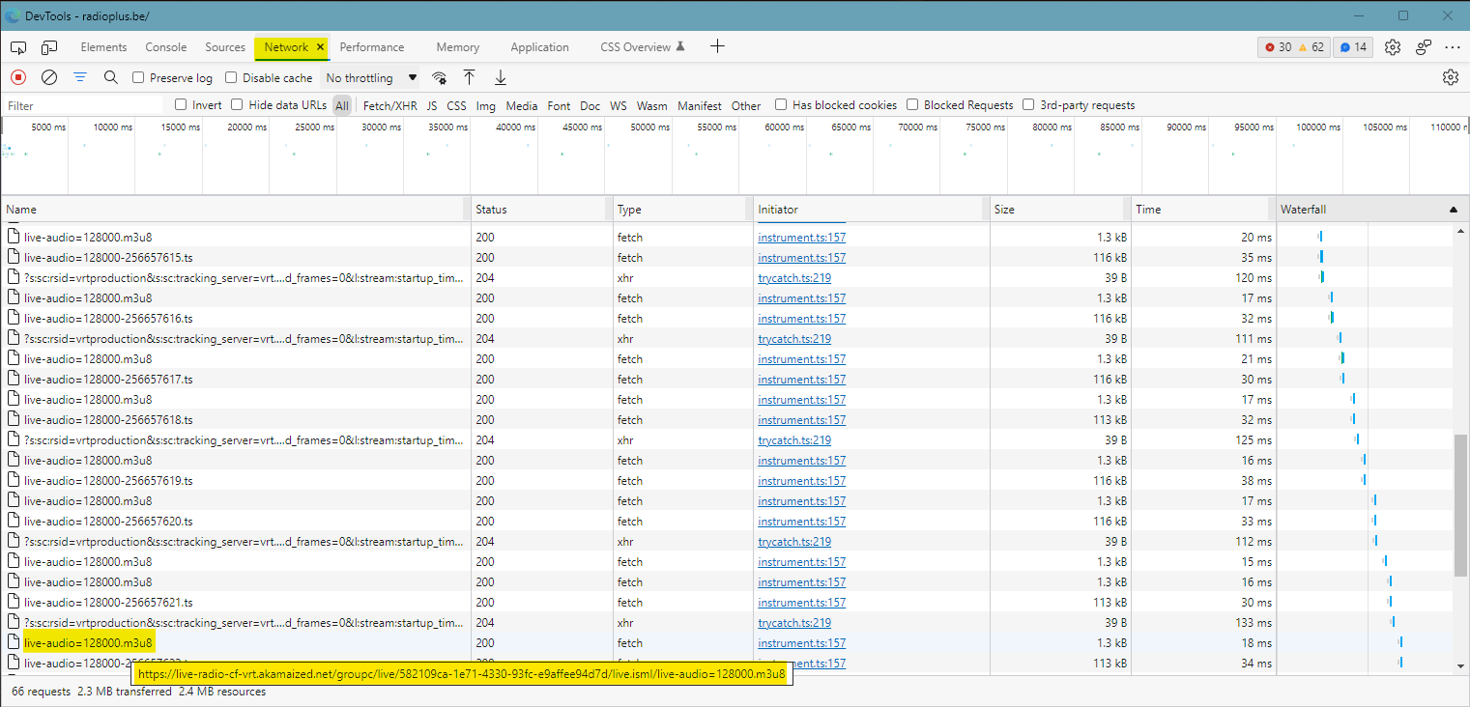The image size is (1470, 707).
Task: Open network conditions wifi icon
Action: pyautogui.click(x=439, y=77)
